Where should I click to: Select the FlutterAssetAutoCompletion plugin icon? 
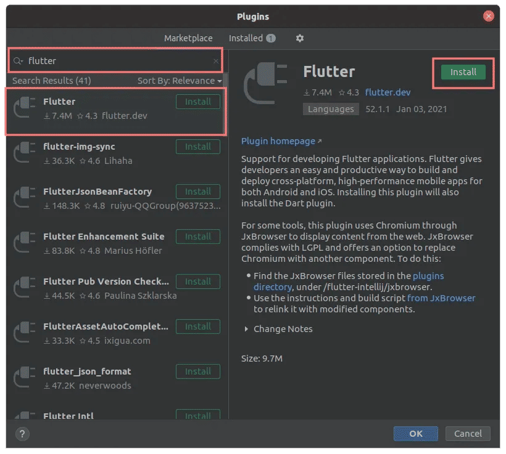coord(25,333)
